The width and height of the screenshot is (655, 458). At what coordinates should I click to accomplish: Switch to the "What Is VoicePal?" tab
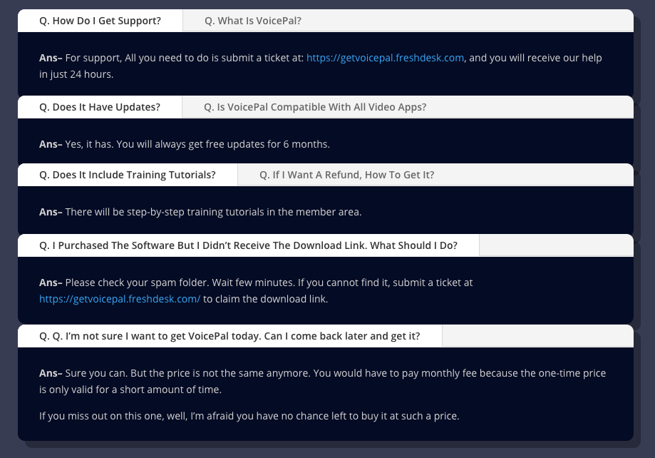253,21
